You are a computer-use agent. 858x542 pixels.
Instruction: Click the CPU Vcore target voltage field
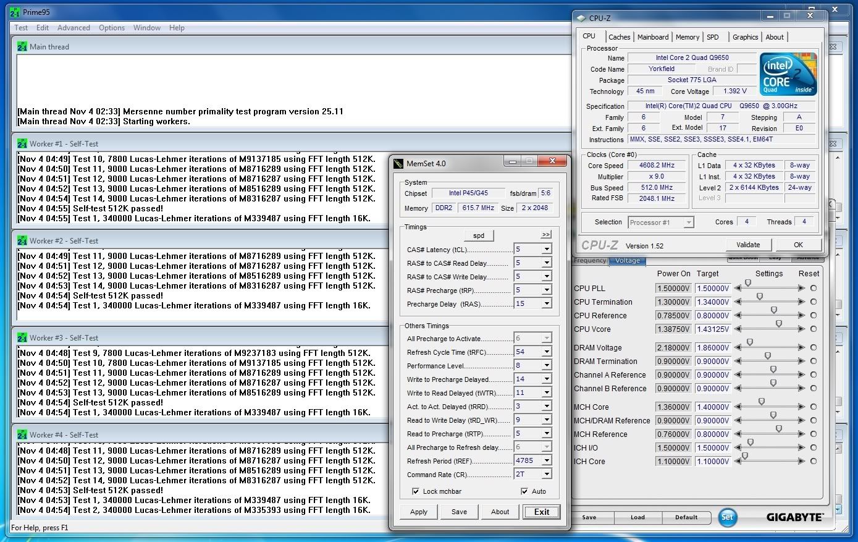click(713, 329)
